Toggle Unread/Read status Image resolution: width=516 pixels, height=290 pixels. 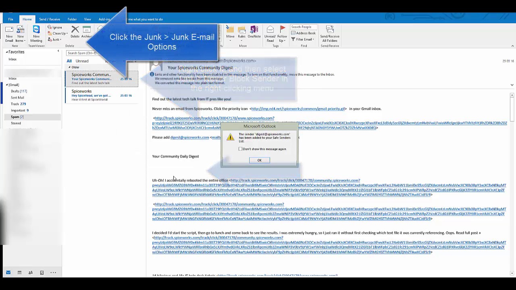point(270,34)
